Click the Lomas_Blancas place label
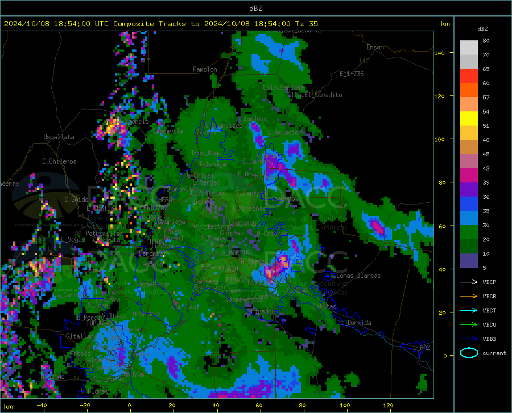This screenshot has width=512, height=413. coord(358,276)
